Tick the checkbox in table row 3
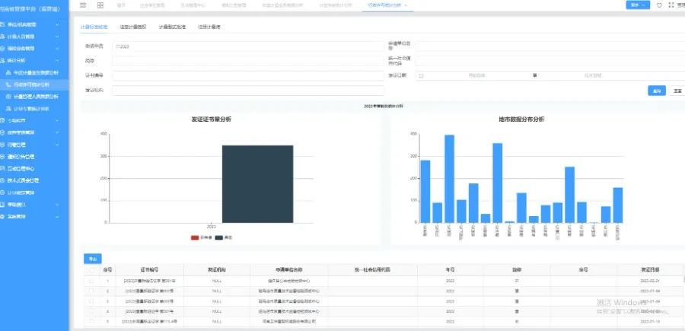 coord(91,301)
